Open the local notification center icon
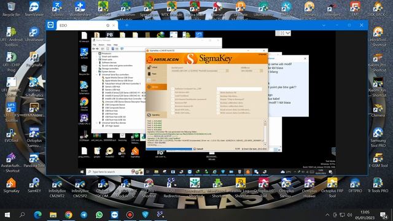 [383, 215]
